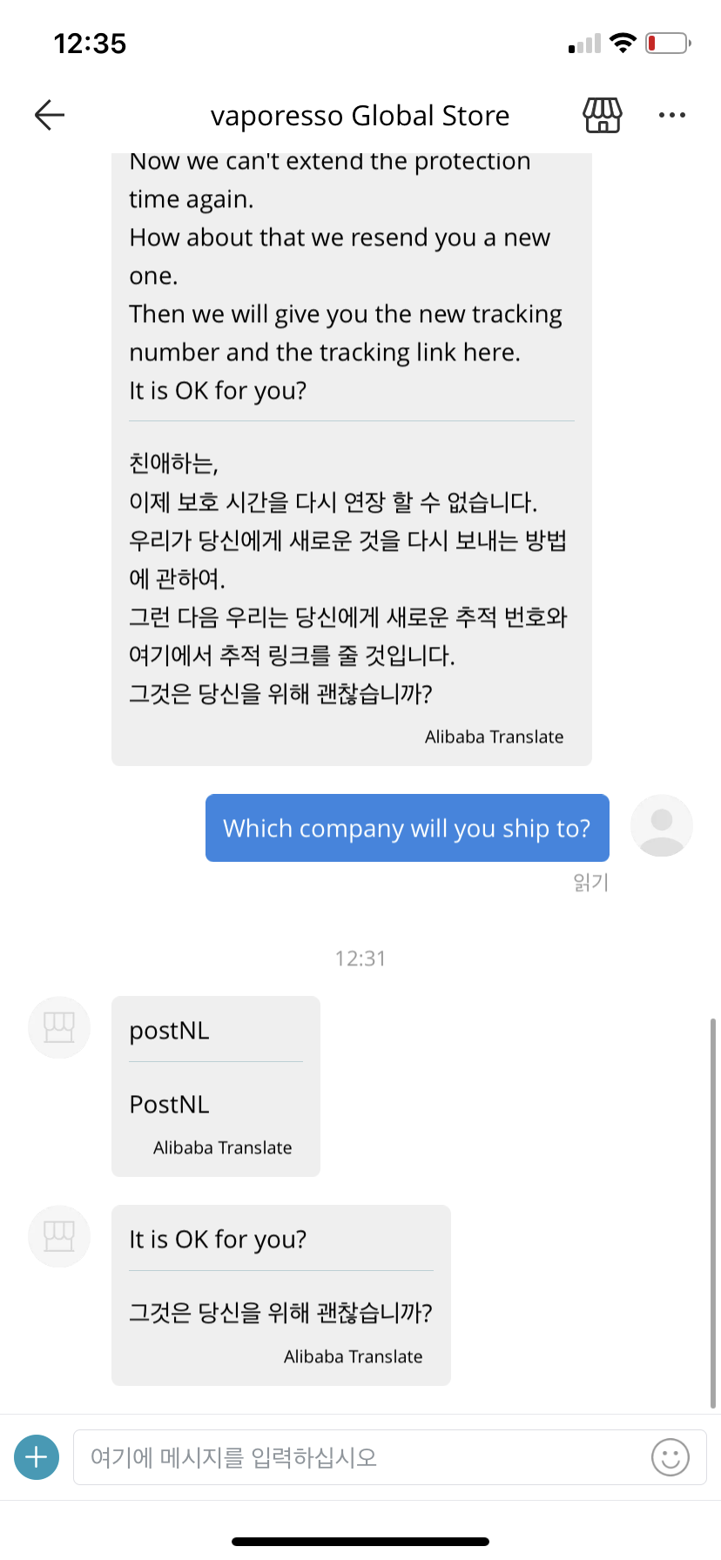The width and height of the screenshot is (721, 1560).
Task: Tap the 12:31 timestamp label
Action: click(x=360, y=958)
